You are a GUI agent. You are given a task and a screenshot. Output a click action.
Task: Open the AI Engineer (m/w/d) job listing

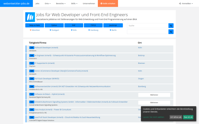tap(75, 56)
